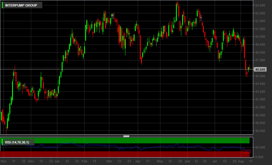272x165 pixels.
Task: Click the RSI 0.000 axis label
Action: (x=260, y=157)
